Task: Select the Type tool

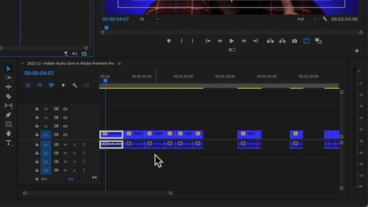Action: (x=9, y=143)
